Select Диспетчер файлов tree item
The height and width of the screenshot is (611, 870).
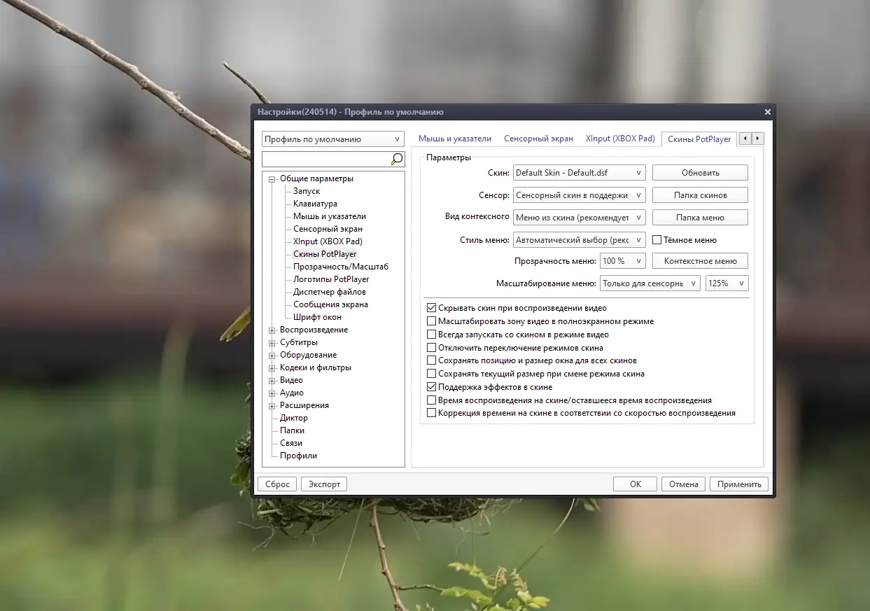(x=330, y=292)
